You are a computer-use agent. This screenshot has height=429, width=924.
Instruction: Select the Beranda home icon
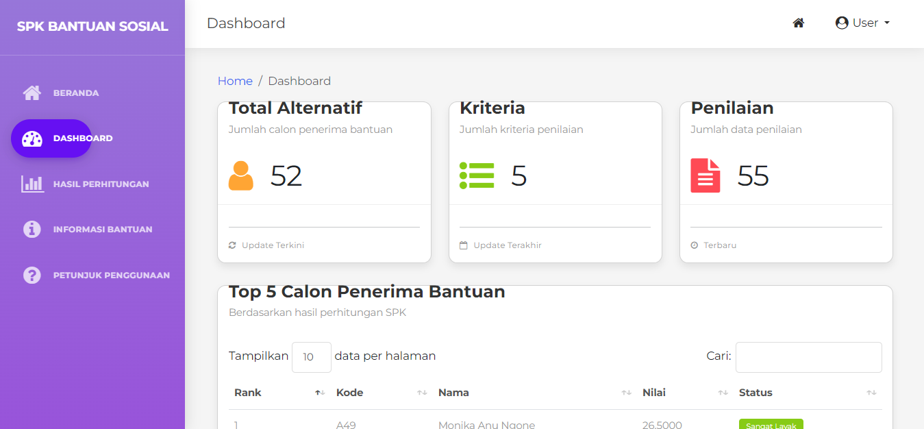pyautogui.click(x=32, y=93)
